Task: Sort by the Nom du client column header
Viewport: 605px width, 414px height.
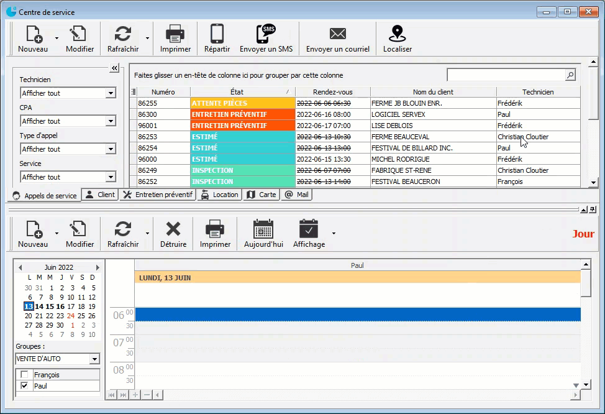Action: [432, 92]
